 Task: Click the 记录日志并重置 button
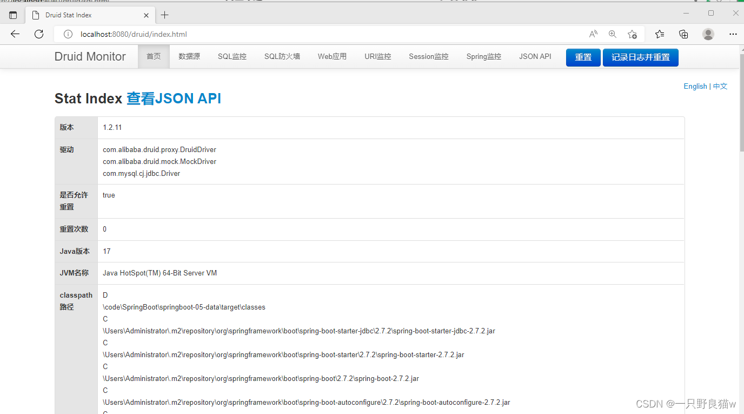coord(641,57)
